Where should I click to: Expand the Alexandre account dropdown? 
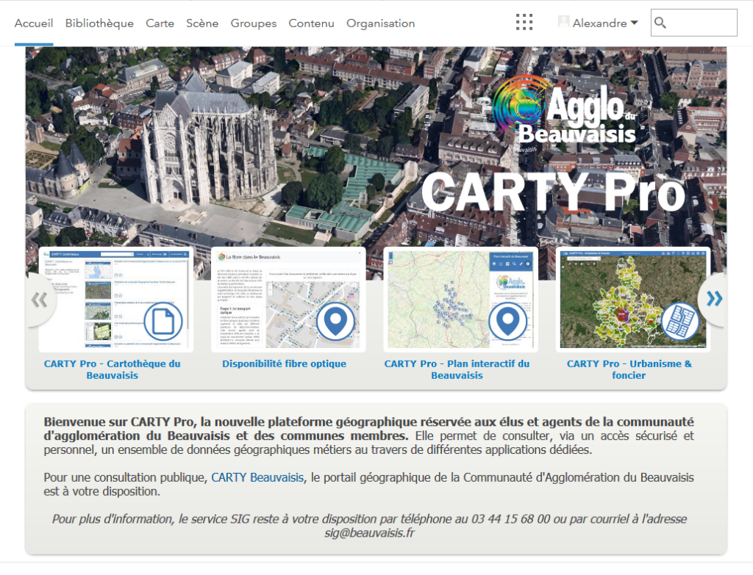pyautogui.click(x=634, y=23)
